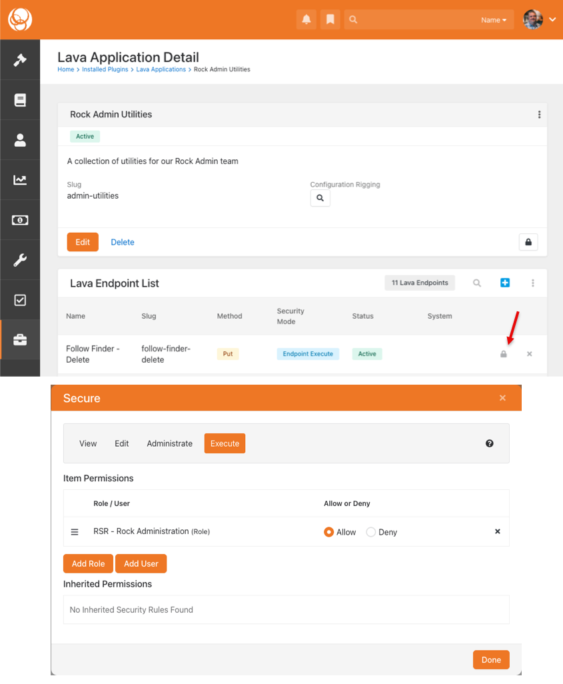Viewport: 563px width, 684px height.
Task: Click the Lava Applications breadcrumb link
Action: tap(161, 69)
